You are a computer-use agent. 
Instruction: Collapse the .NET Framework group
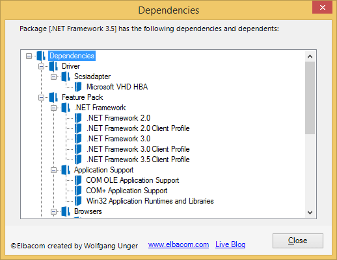(53, 108)
